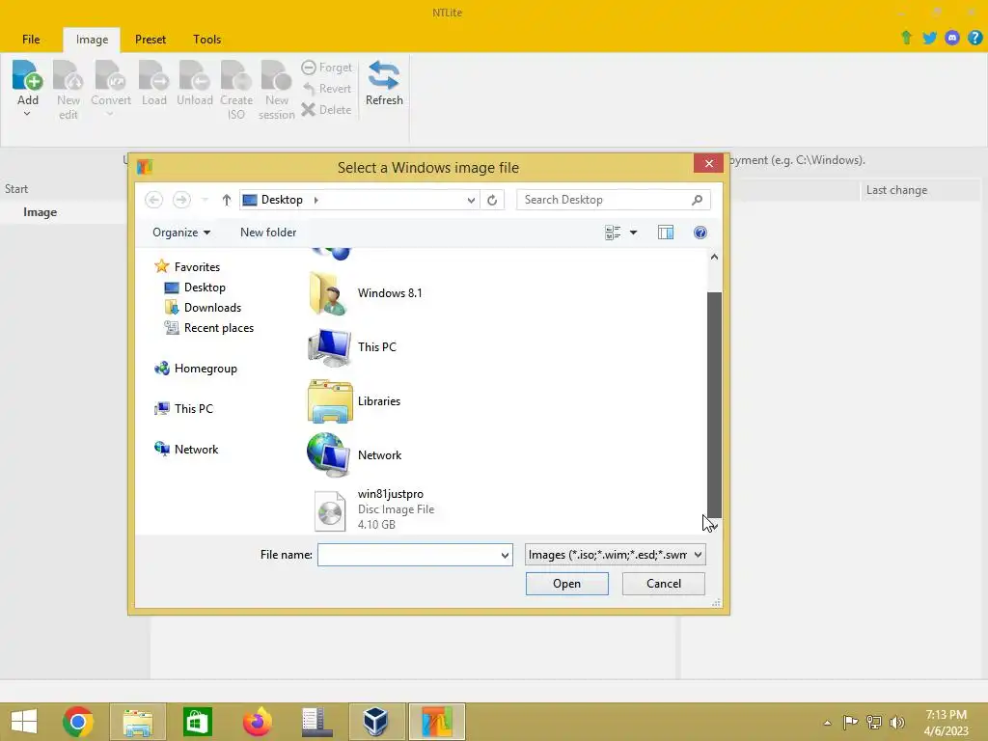Click the Add image icon in ribbon
The image size is (988, 741).
pyautogui.click(x=27, y=75)
